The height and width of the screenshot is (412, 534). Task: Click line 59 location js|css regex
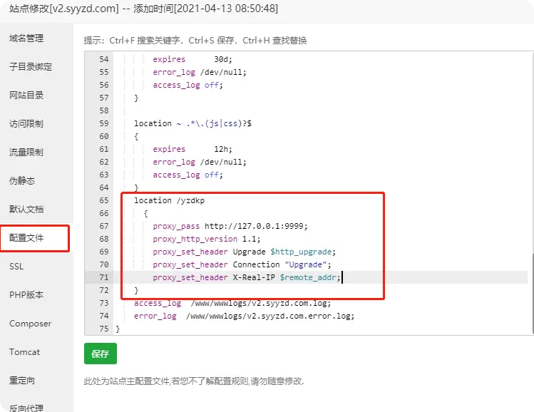coord(192,123)
